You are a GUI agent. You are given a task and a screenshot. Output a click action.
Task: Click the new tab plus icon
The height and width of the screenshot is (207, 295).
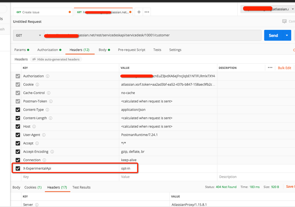[x=139, y=12]
